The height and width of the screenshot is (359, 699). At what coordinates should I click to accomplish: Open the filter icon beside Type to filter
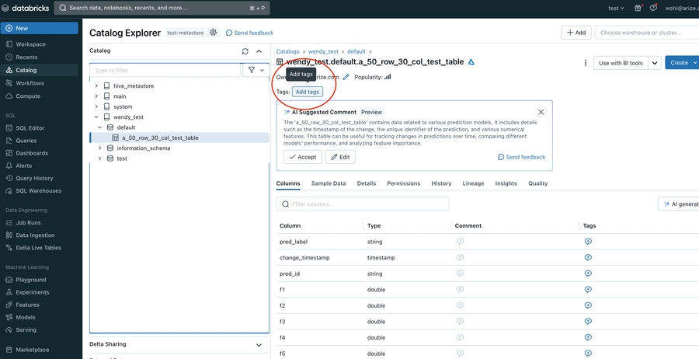click(256, 70)
